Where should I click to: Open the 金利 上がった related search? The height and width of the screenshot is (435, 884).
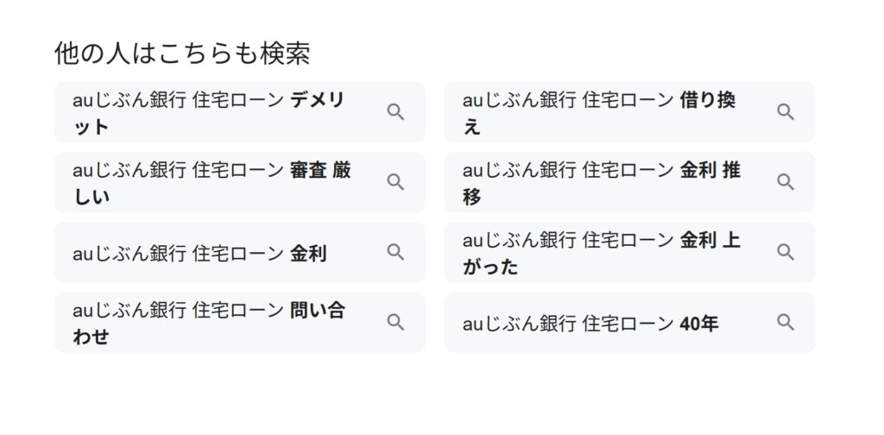[629, 252]
